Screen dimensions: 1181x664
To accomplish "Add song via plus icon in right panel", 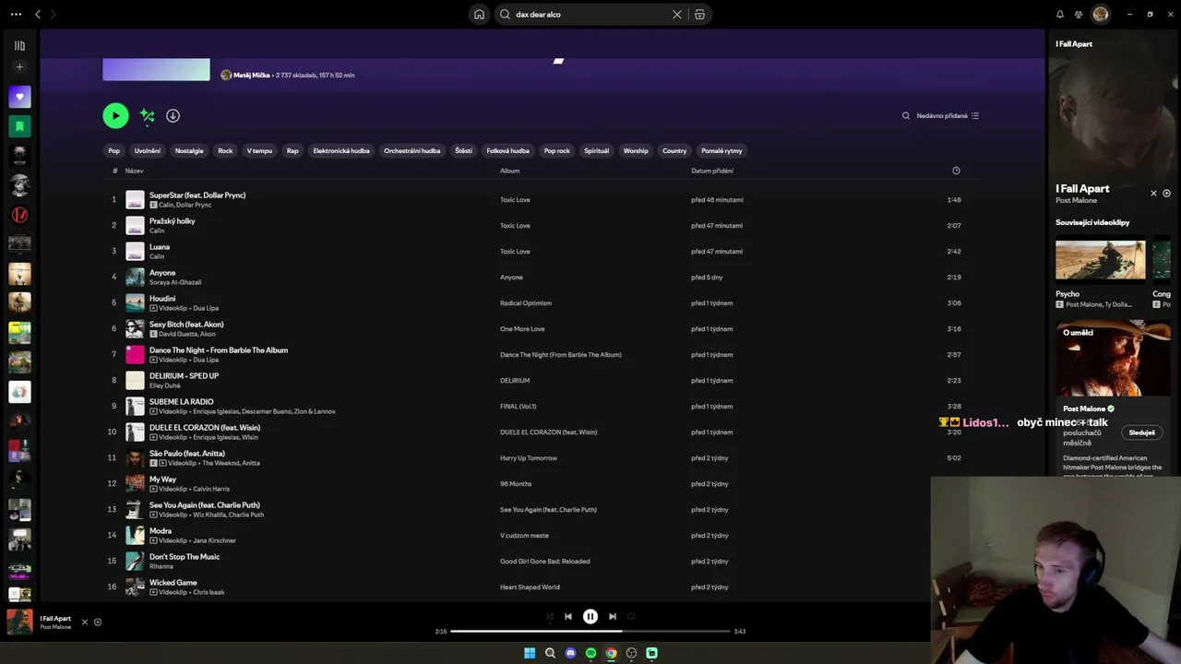I will (x=1166, y=194).
